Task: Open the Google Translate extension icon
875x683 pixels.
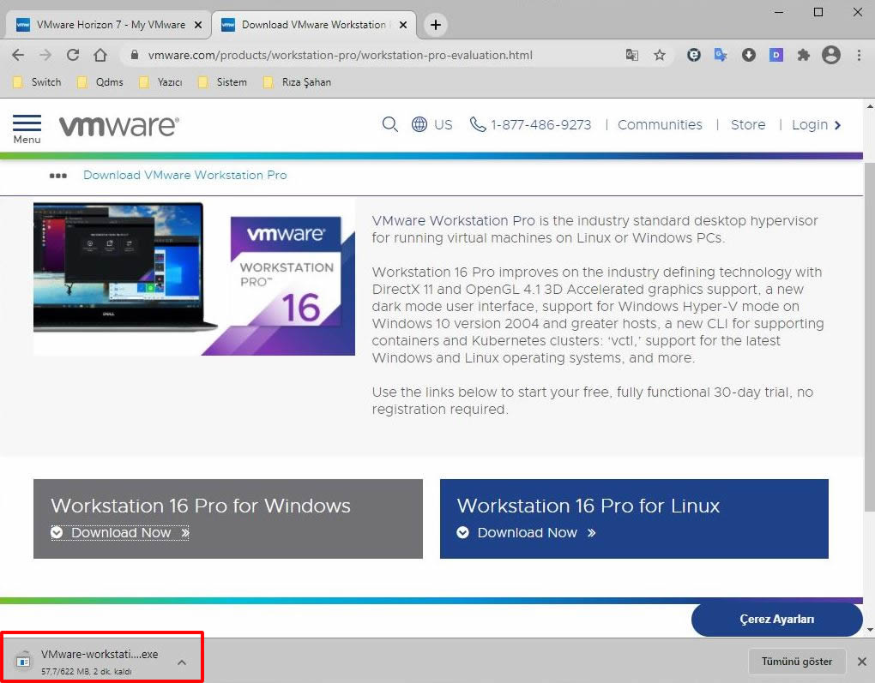Action: [x=721, y=55]
